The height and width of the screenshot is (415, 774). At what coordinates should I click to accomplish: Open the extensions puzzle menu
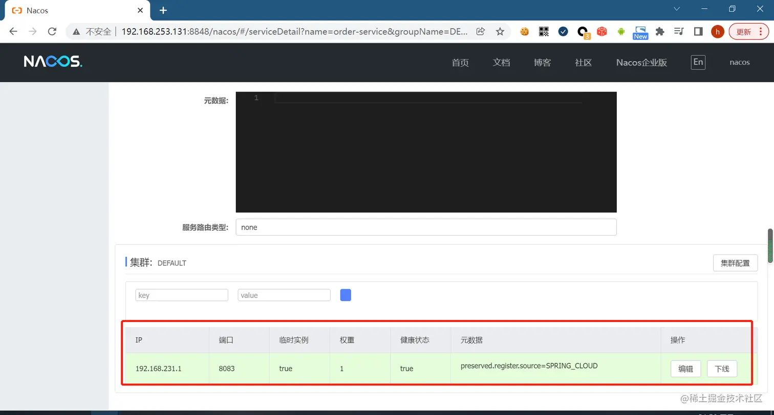tap(660, 32)
